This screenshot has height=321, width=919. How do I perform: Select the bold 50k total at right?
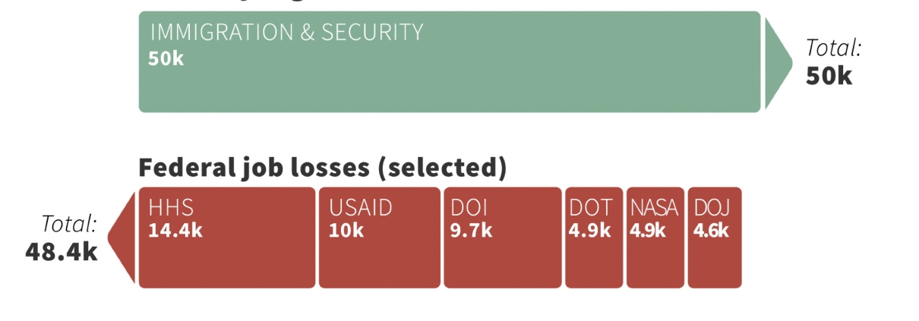pyautogui.click(x=829, y=76)
